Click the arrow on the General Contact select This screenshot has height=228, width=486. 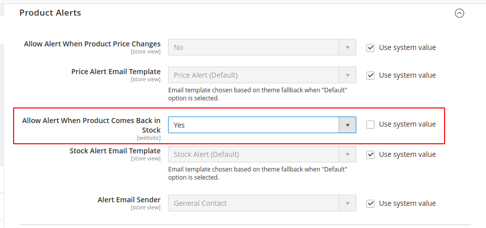347,203
